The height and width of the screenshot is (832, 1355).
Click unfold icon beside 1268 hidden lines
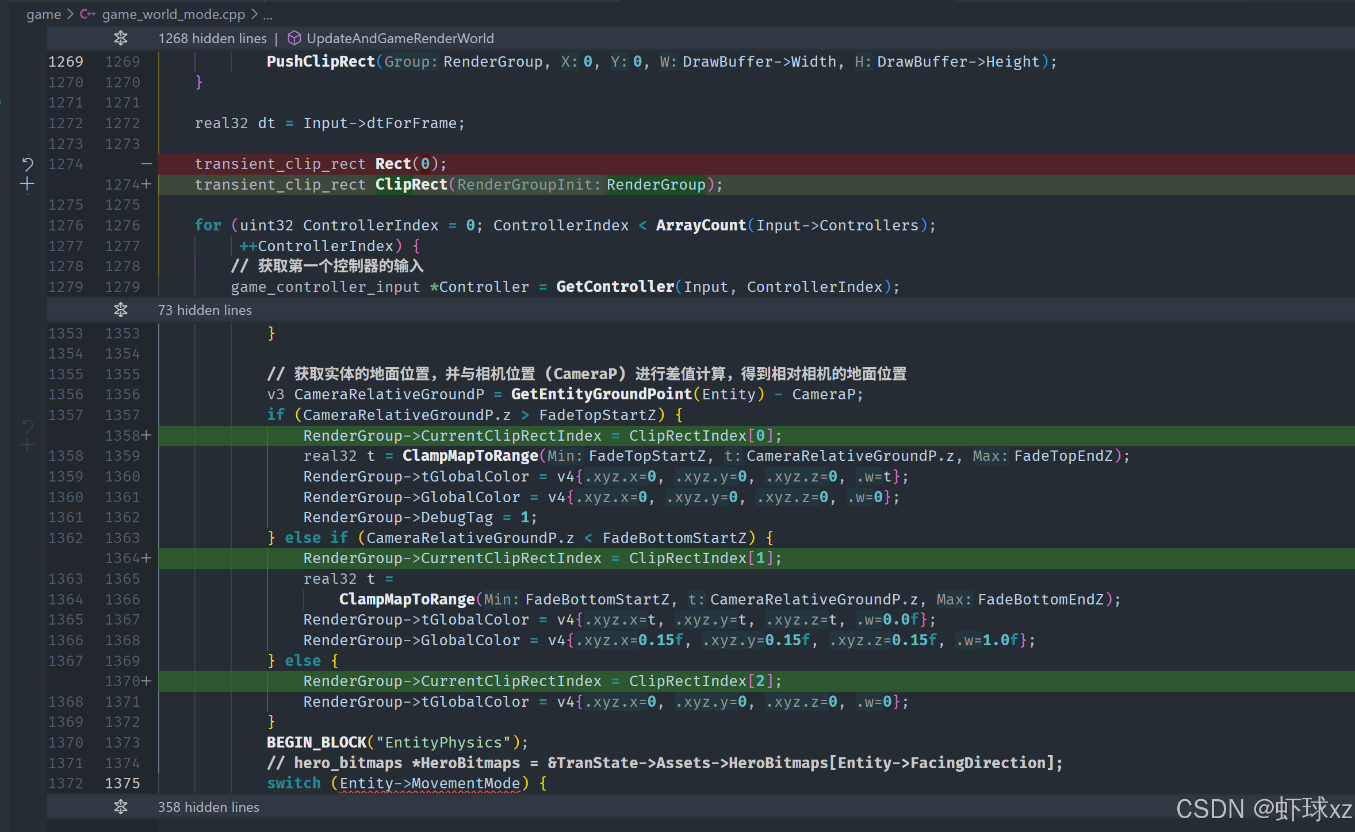120,38
